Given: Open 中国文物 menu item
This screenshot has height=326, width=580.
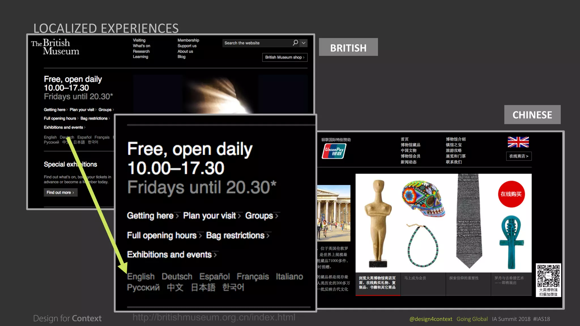Looking at the screenshot, I should point(408,151).
